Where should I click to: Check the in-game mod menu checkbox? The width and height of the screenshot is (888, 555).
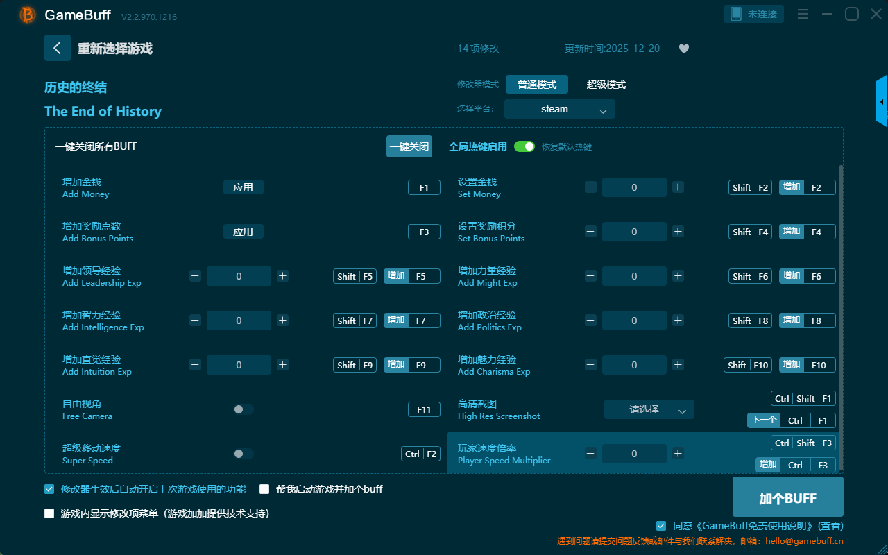pos(49,513)
